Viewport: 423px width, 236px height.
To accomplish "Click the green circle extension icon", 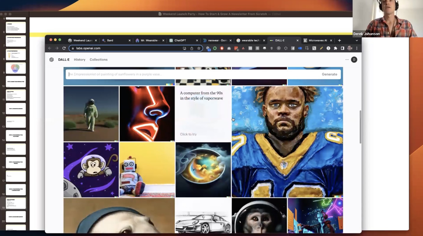I will [x=215, y=48].
